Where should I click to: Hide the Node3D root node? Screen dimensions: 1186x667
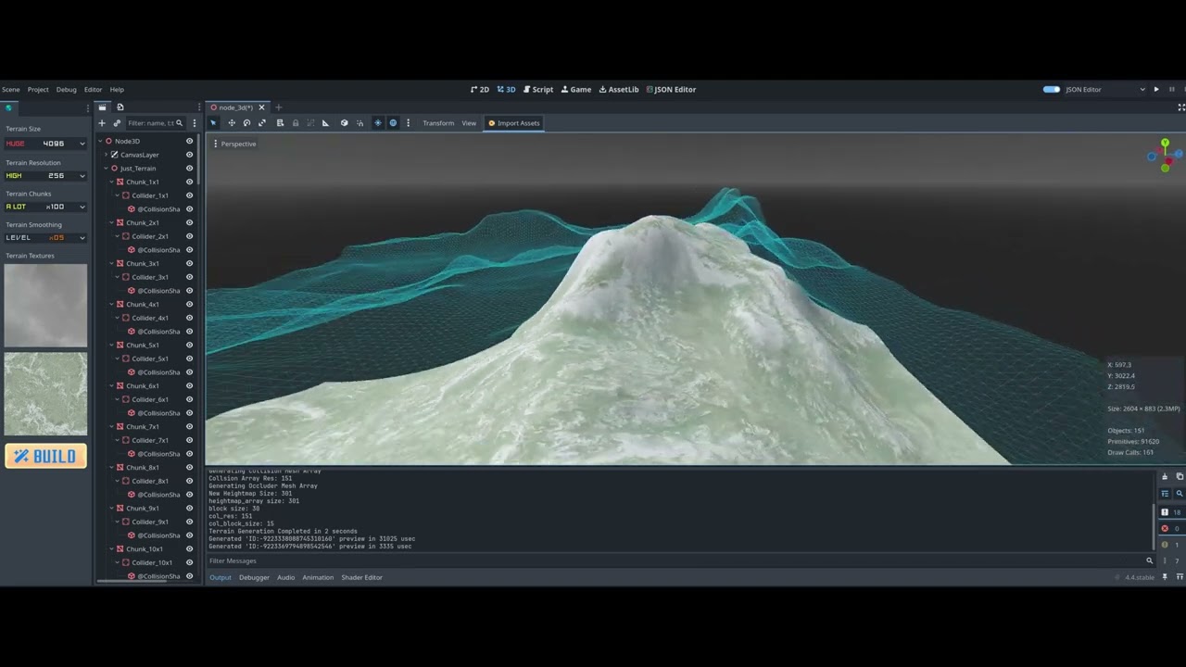pyautogui.click(x=189, y=142)
